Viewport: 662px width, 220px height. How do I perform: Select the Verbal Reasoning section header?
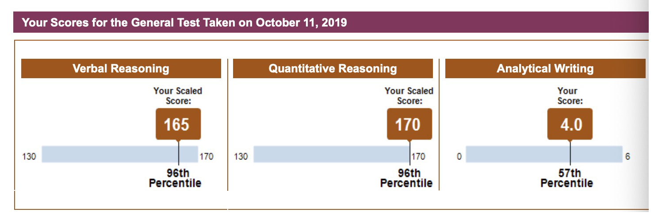121,68
